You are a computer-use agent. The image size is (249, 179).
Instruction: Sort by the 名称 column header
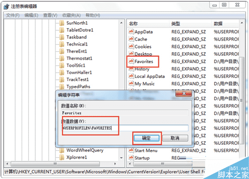(148, 24)
